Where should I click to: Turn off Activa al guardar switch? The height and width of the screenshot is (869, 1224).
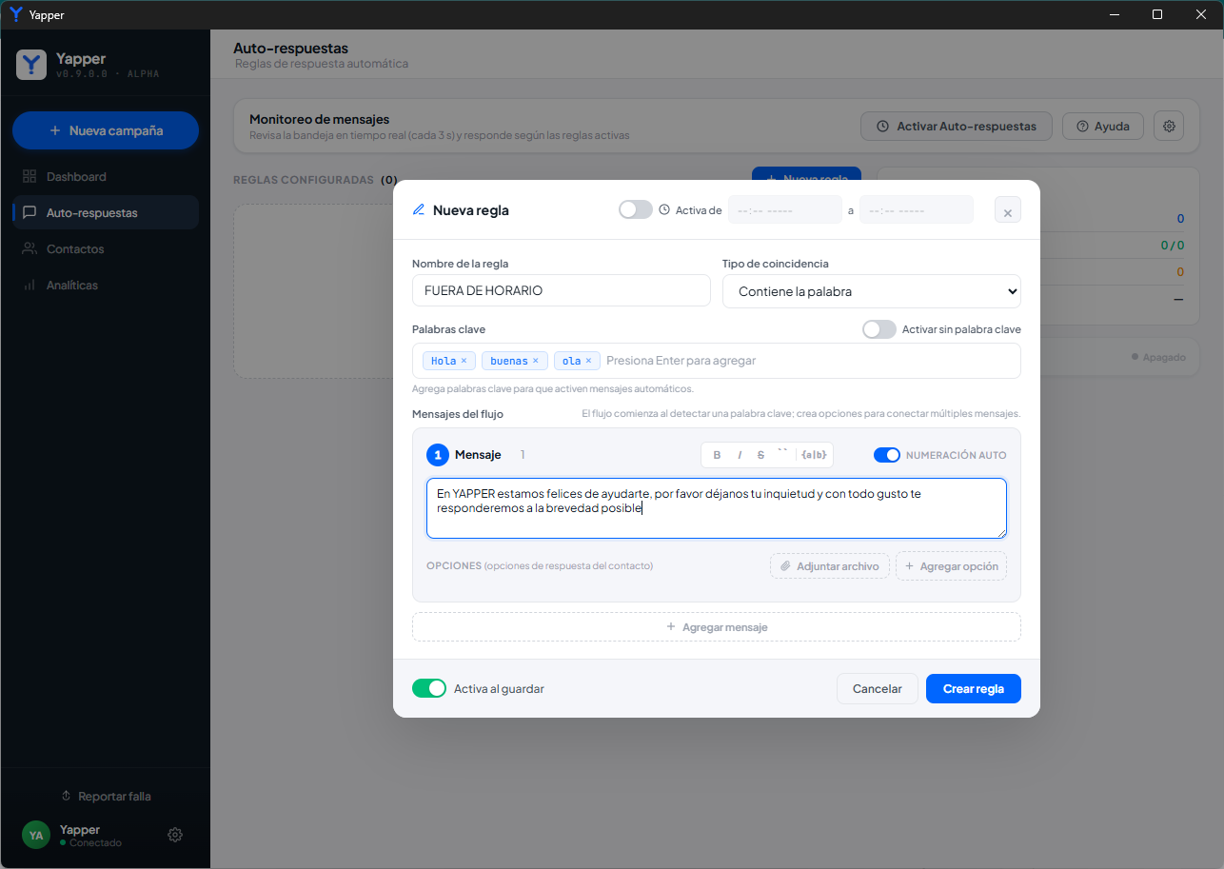429,688
